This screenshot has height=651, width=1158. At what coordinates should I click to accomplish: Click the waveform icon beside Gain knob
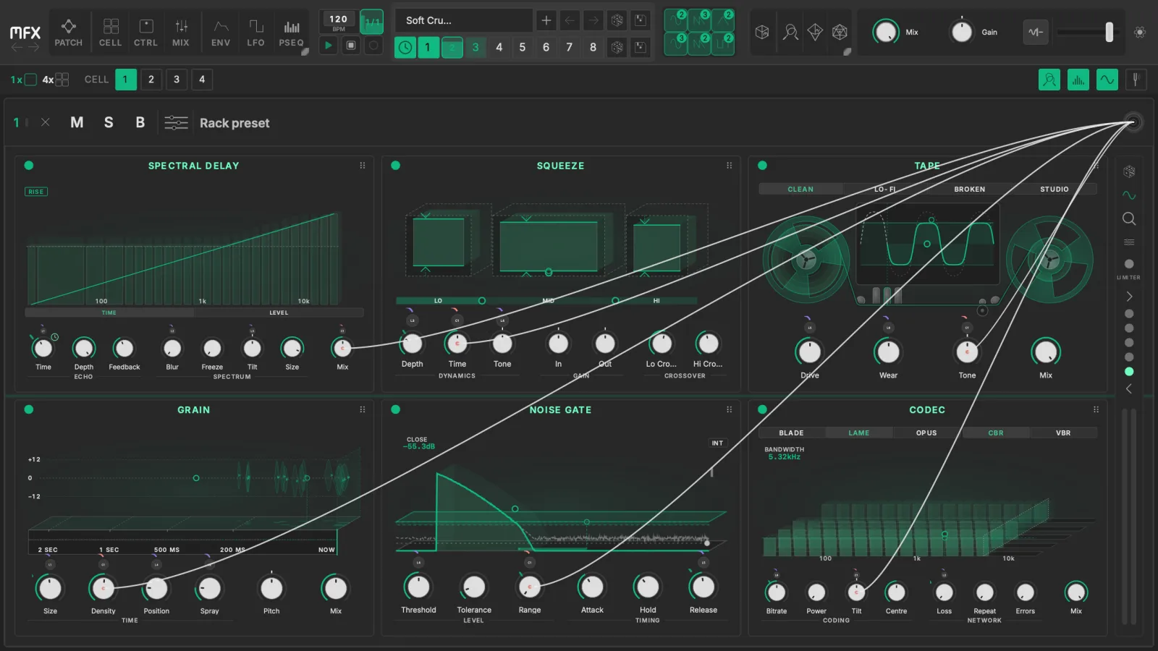[x=1036, y=32]
